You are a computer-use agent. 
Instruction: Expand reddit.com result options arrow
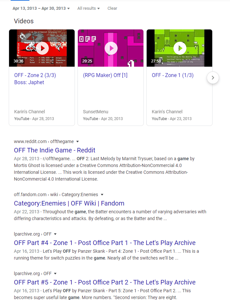tap(78, 141)
